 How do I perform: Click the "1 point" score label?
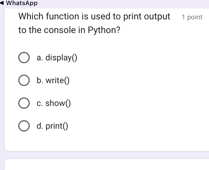coord(192,17)
